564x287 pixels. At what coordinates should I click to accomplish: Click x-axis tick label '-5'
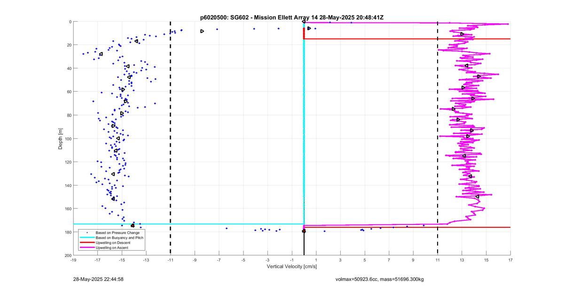click(x=243, y=260)
